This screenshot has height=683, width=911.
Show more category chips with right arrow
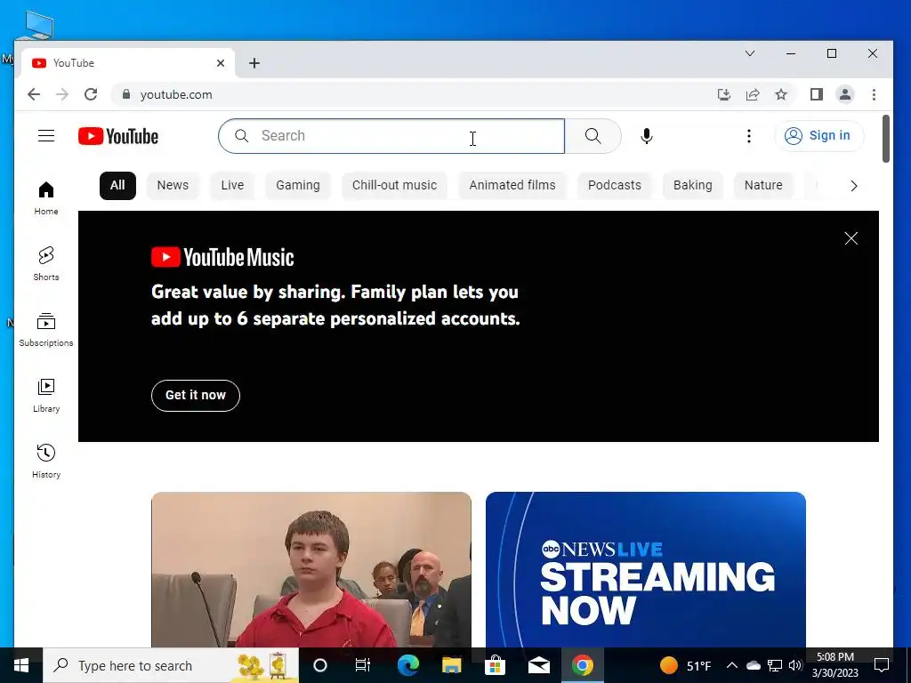(853, 186)
